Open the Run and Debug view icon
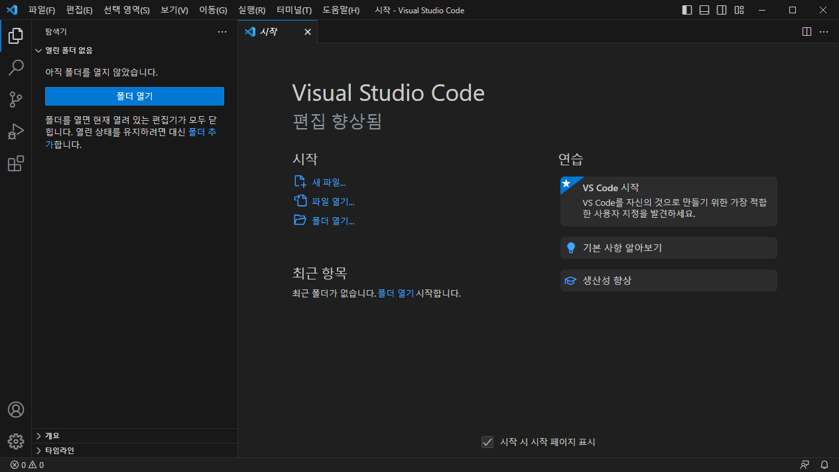 tap(16, 131)
